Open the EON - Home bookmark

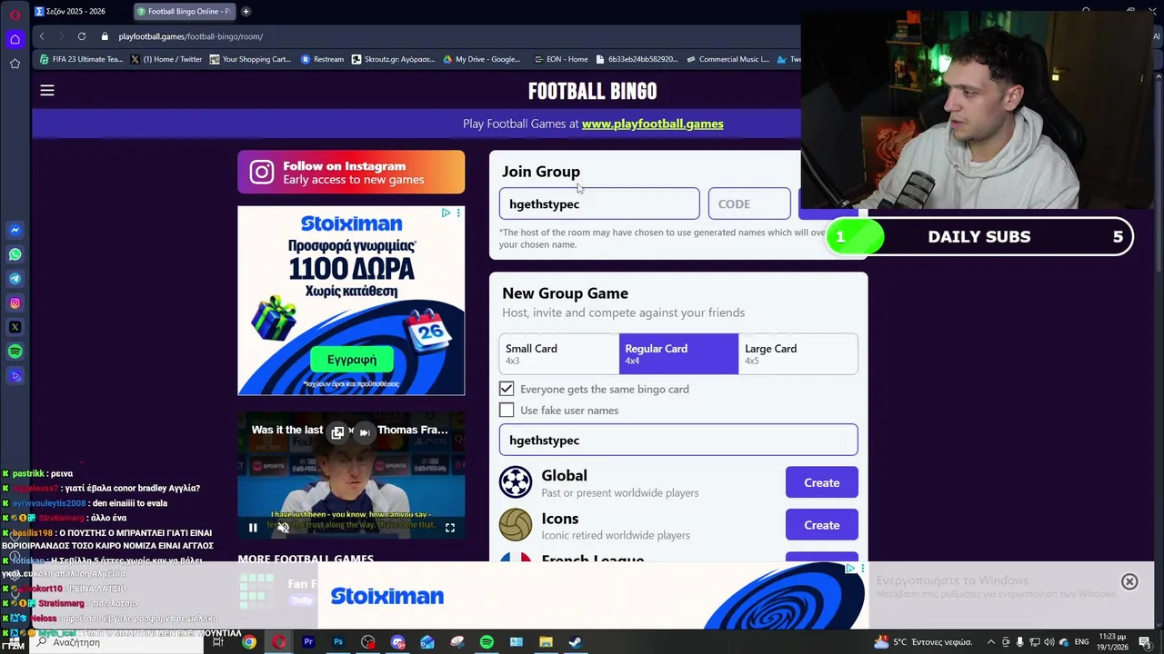560,59
